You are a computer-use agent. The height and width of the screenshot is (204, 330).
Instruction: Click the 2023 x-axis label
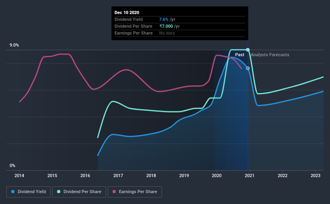316,175
